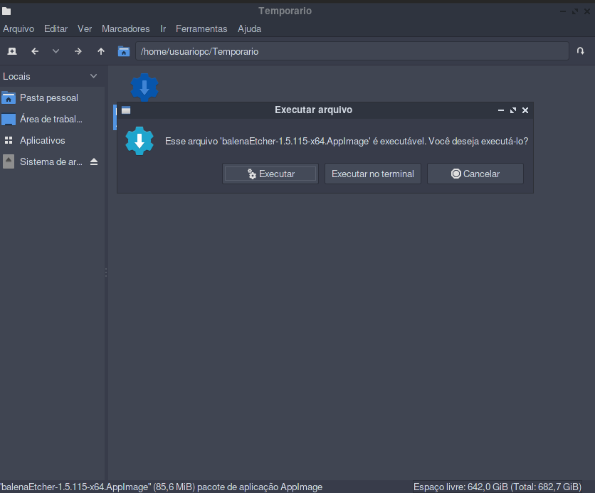
Task: Go back to previous folder
Action: 35,51
